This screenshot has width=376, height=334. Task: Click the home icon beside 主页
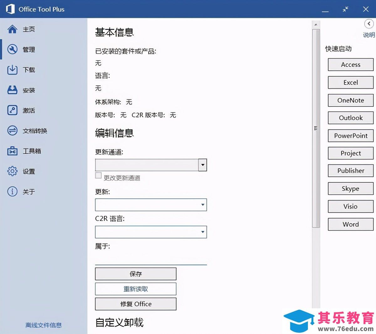coord(12,29)
